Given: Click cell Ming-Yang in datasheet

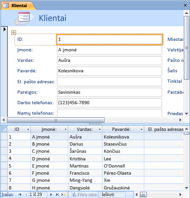Looking at the screenshot, I should (x=85, y=180).
